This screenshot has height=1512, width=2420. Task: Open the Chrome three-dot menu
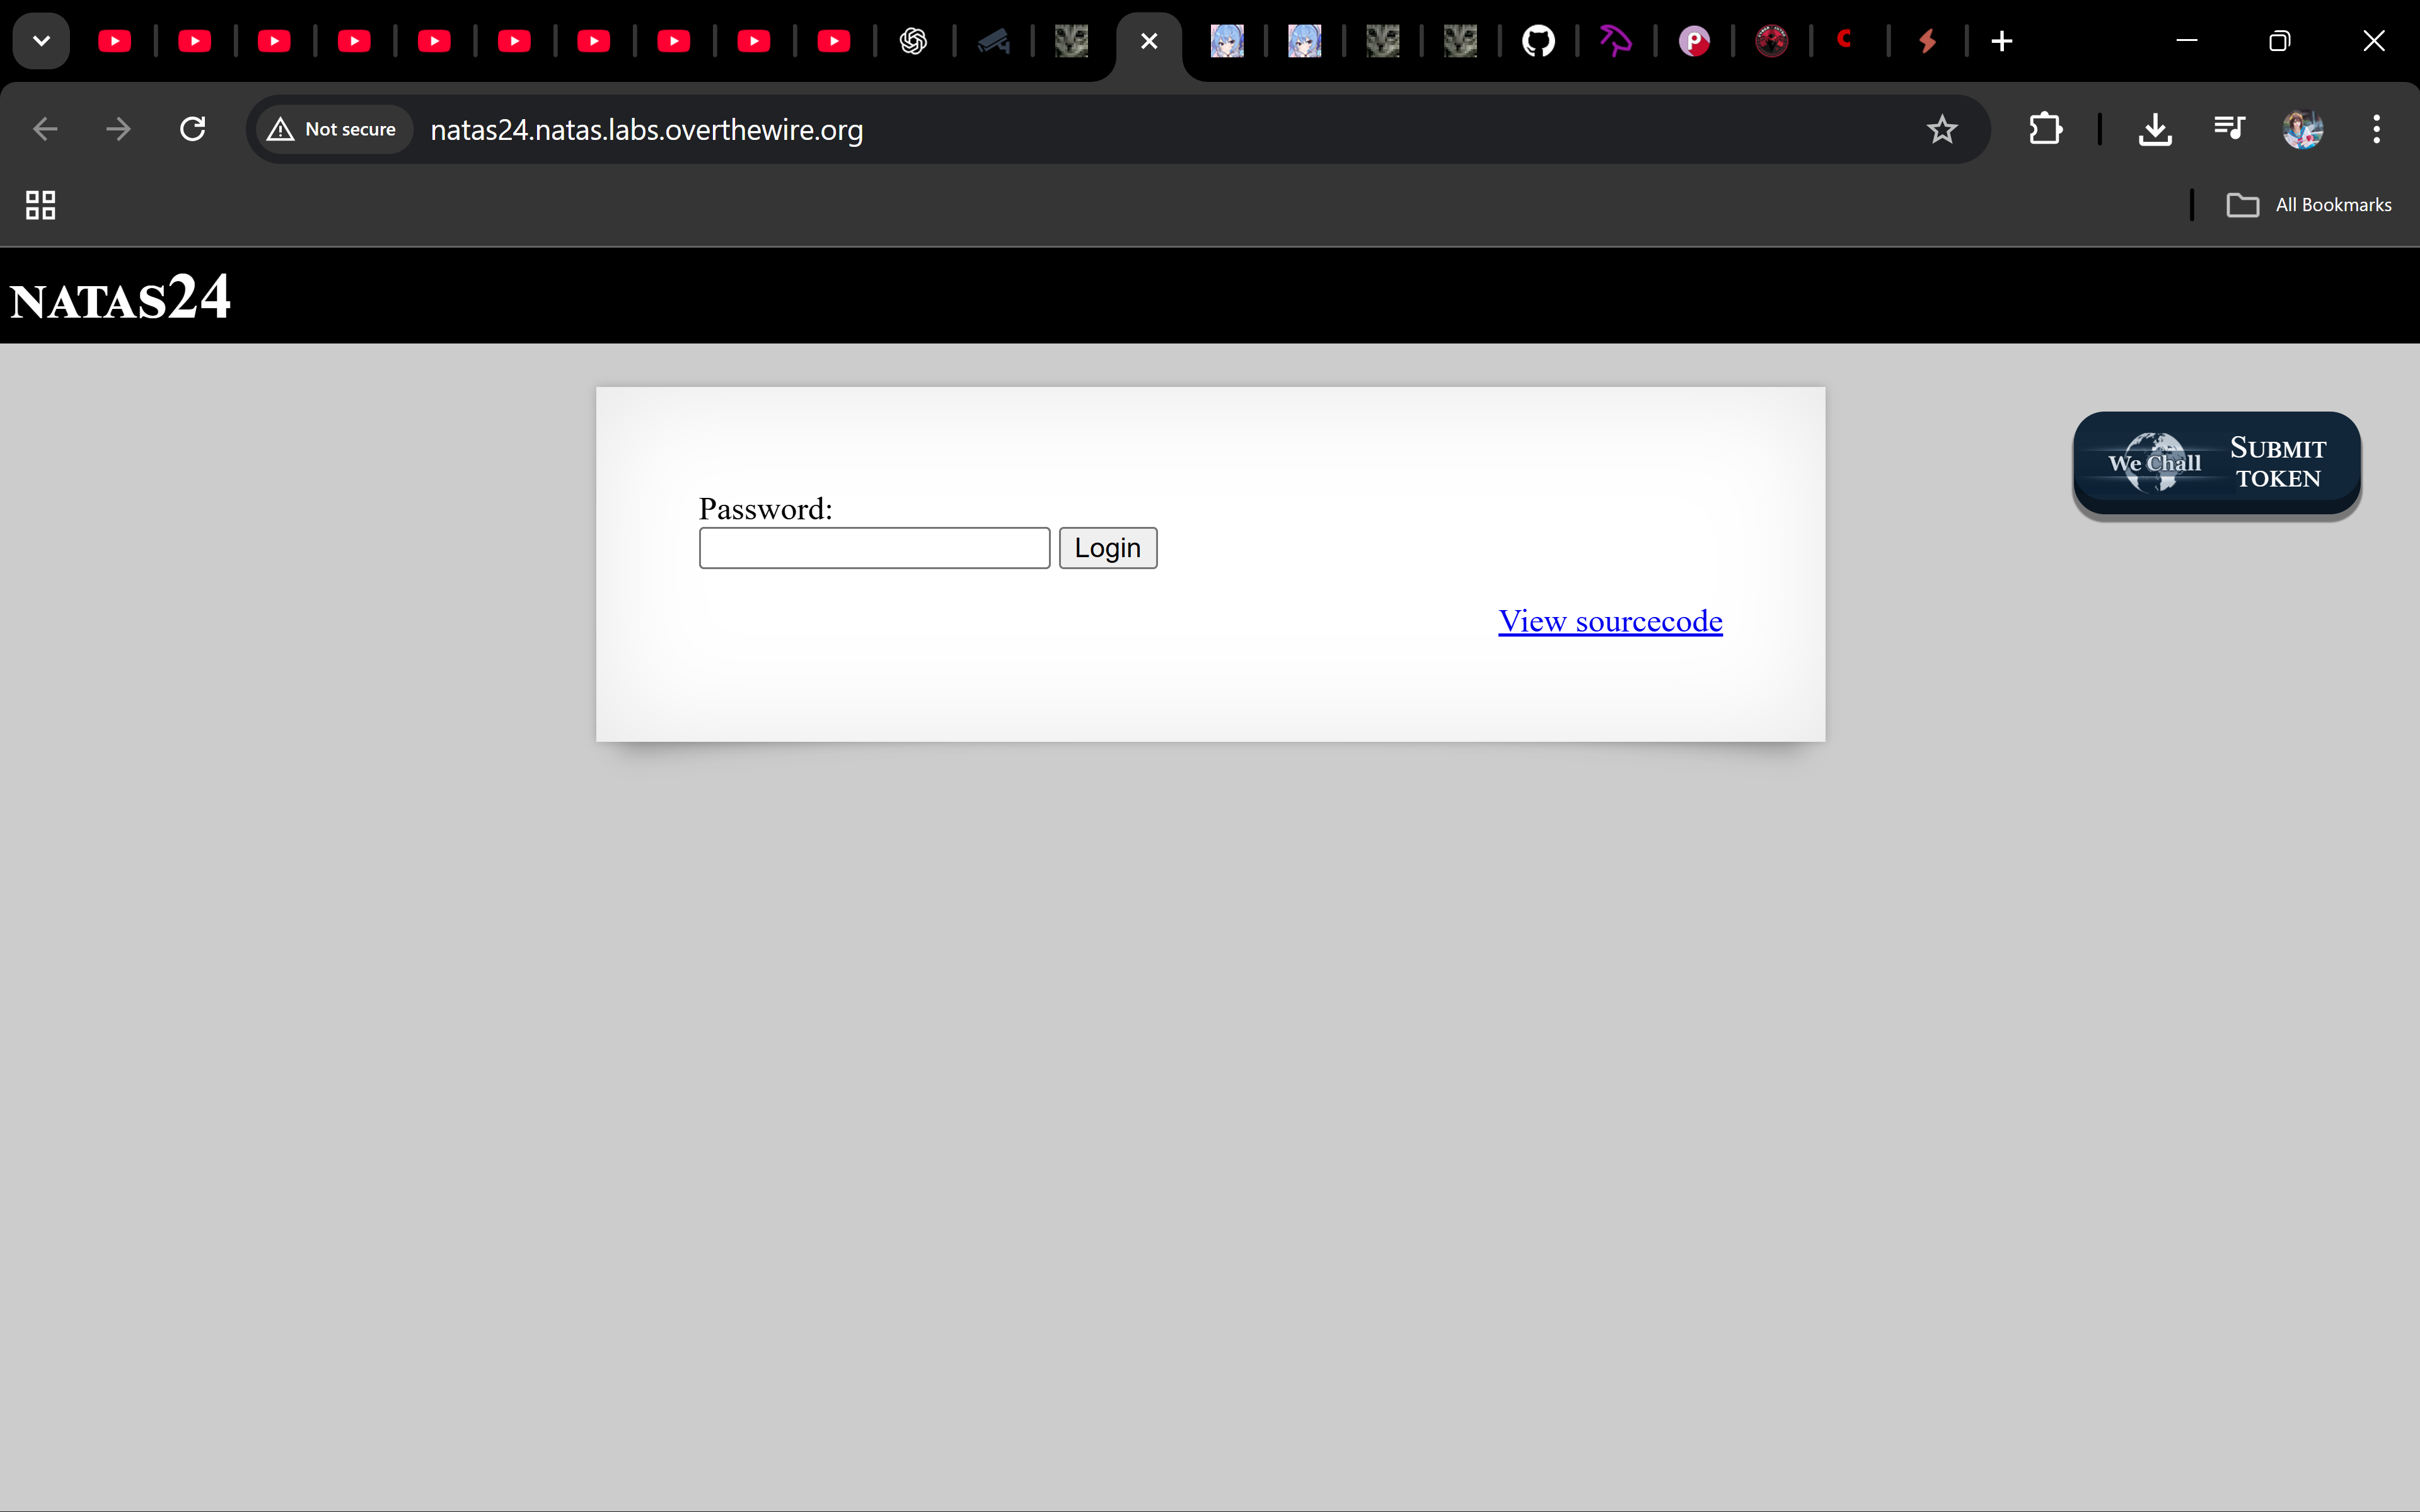[2376, 129]
